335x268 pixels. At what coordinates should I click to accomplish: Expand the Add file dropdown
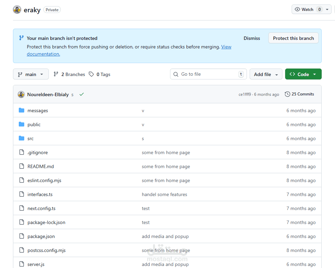click(266, 74)
